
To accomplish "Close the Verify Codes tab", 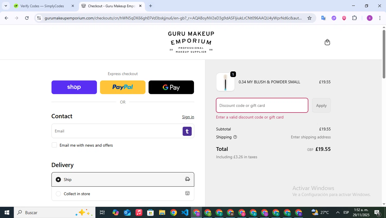I will pos(73,6).
